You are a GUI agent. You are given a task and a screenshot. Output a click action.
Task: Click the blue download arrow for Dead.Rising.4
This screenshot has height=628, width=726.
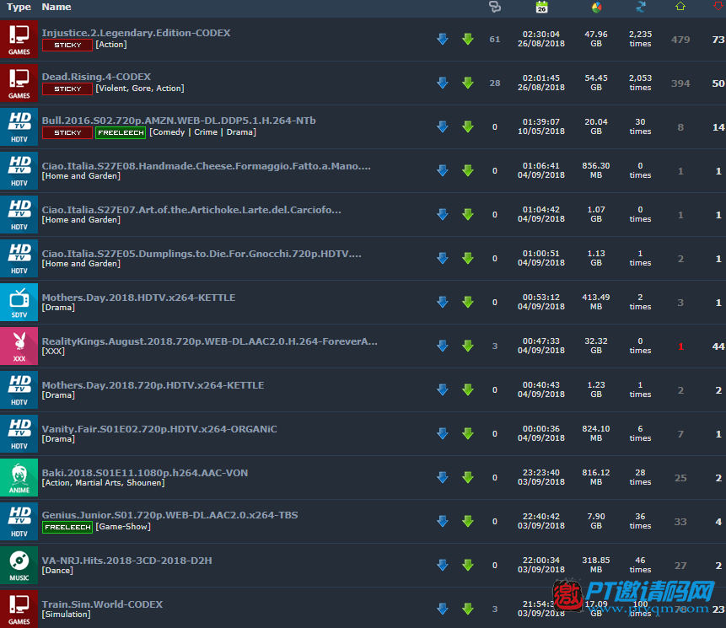point(443,83)
